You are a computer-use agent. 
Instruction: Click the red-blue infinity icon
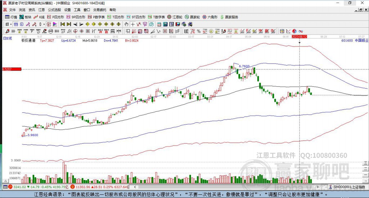coord(301,31)
